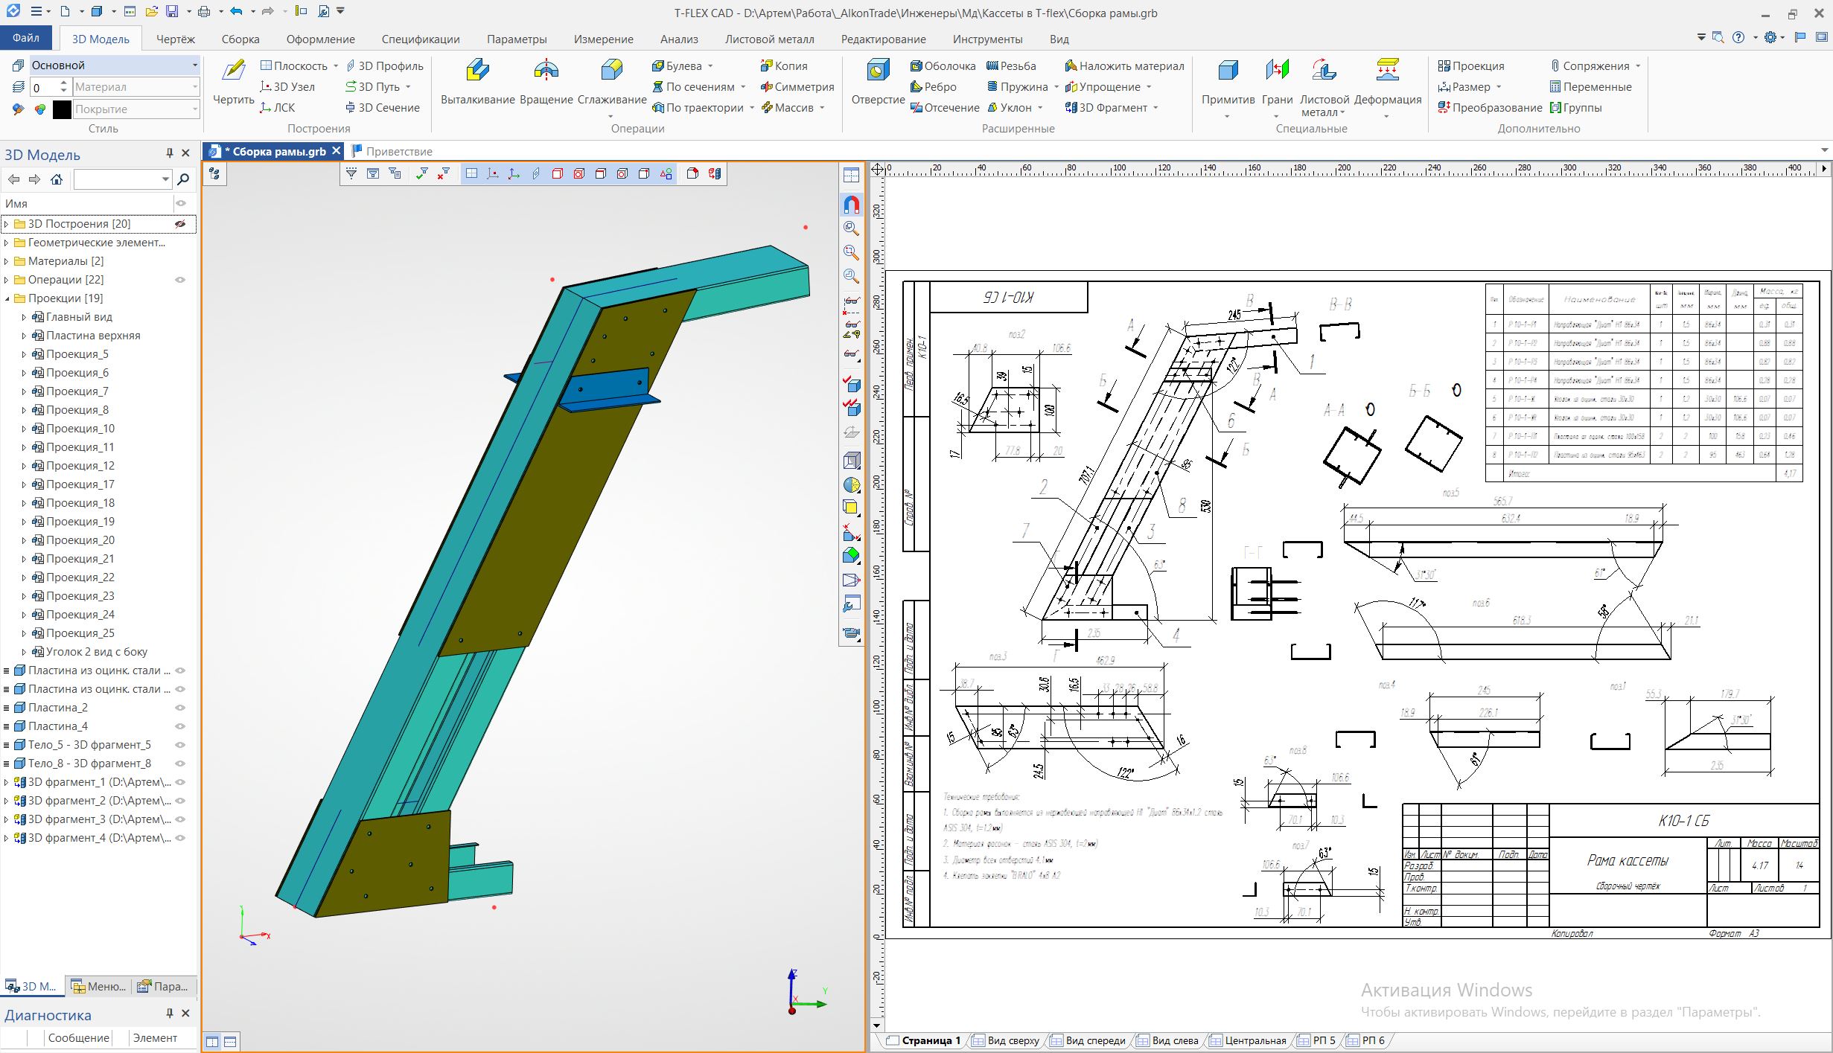
Task: Switch to the Центральная page tab
Action: click(1248, 1040)
